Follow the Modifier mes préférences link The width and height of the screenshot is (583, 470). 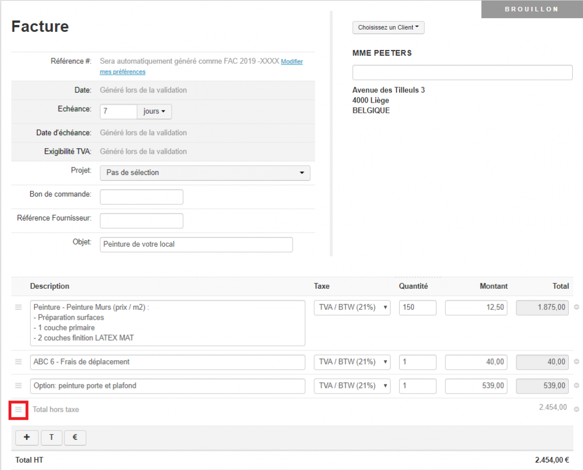point(291,62)
